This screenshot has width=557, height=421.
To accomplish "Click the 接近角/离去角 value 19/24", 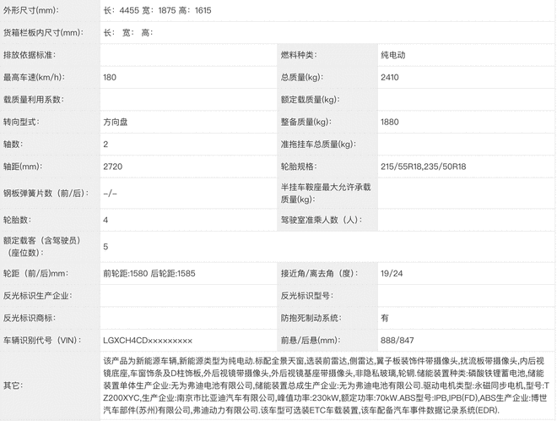I will tap(390, 274).
